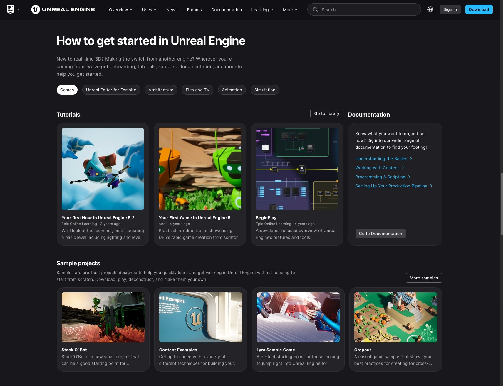503x386 pixels.
Task: Expand the Learning dropdown
Action: coord(262,10)
